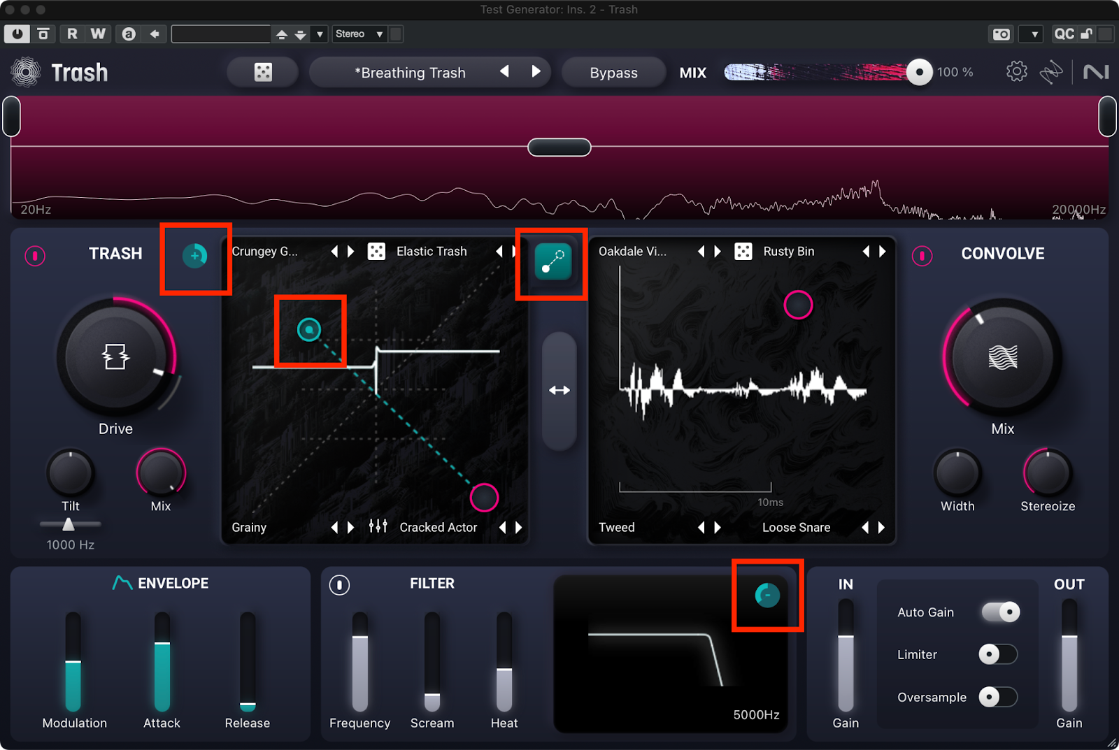Image resolution: width=1119 pixels, height=750 pixels.
Task: Toggle the FILTER module power button
Action: [x=339, y=585]
